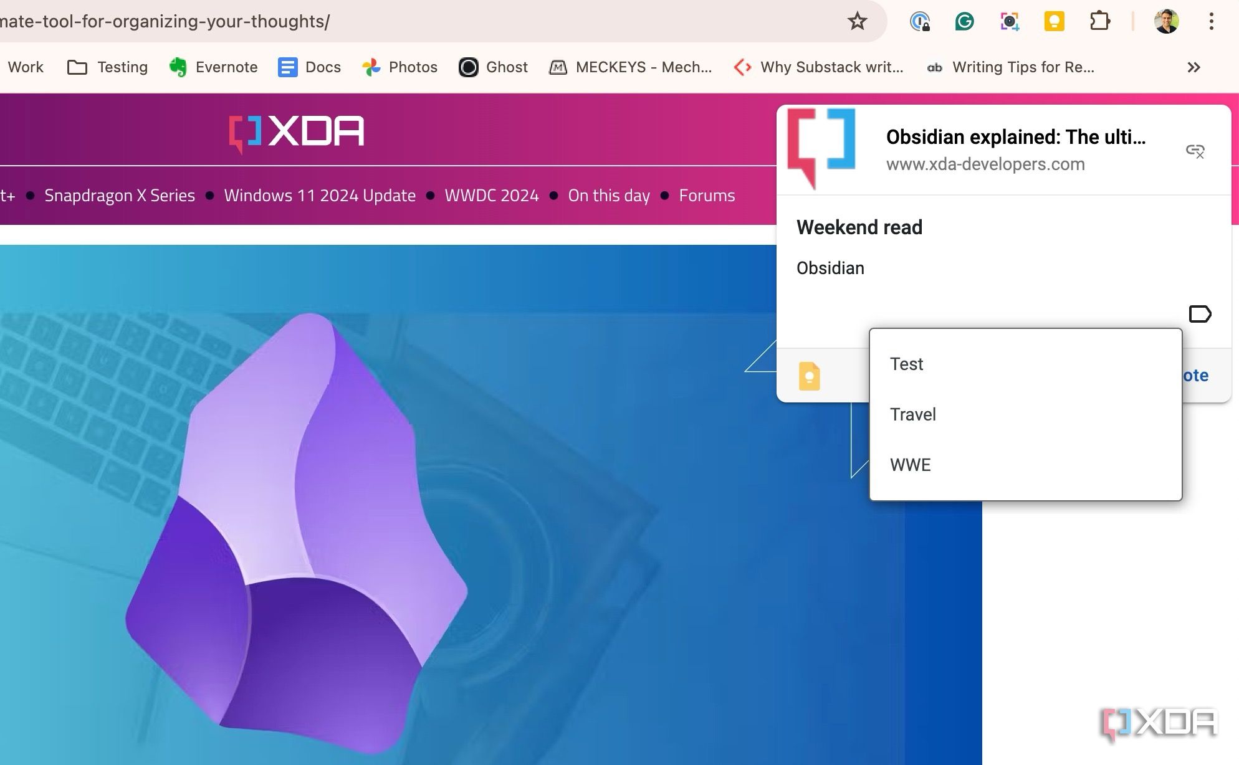Image resolution: width=1239 pixels, height=765 pixels.
Task: Click the www.xda-developers.com note source
Action: tap(985, 164)
